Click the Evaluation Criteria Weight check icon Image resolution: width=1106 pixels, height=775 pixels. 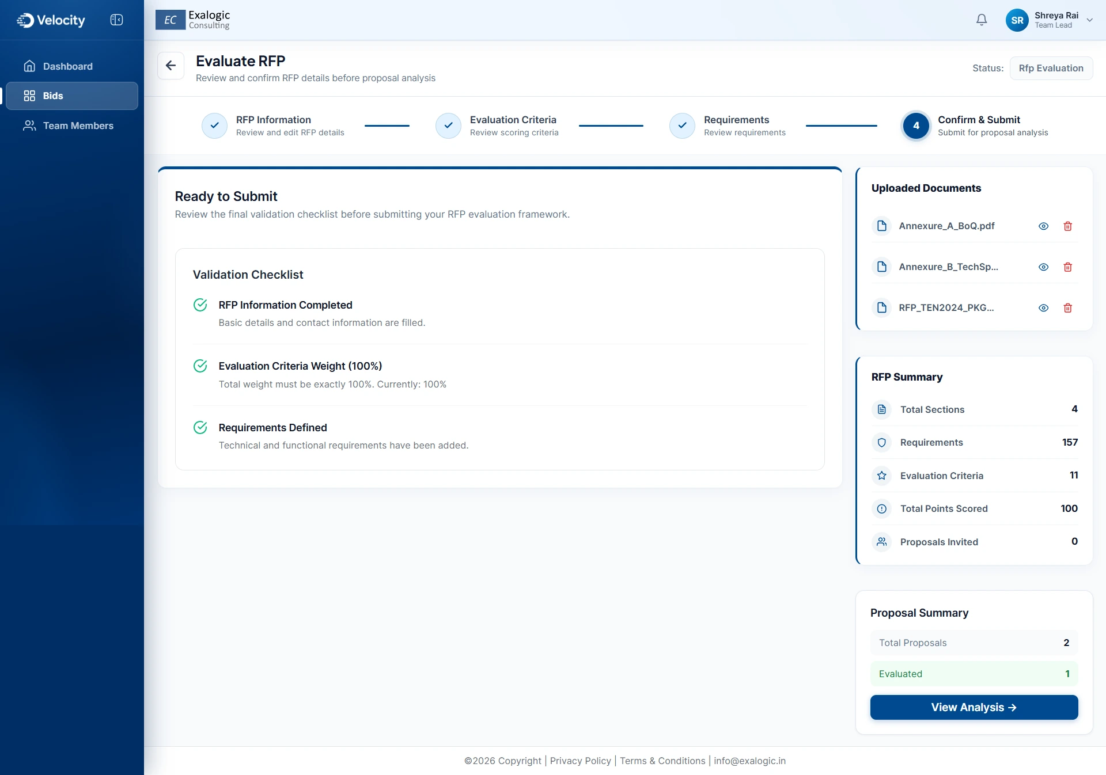click(200, 366)
